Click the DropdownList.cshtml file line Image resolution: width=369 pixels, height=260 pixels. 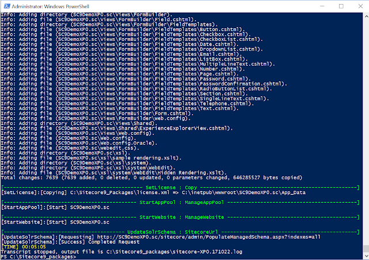click(x=132, y=49)
